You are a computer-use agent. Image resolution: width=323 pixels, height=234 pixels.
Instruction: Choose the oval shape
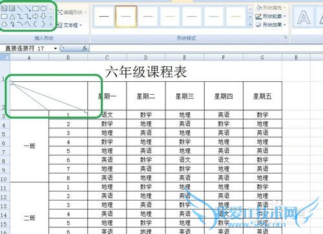coord(43,8)
